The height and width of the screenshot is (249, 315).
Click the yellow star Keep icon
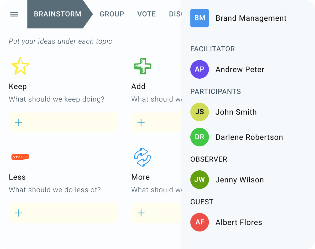[x=20, y=66]
